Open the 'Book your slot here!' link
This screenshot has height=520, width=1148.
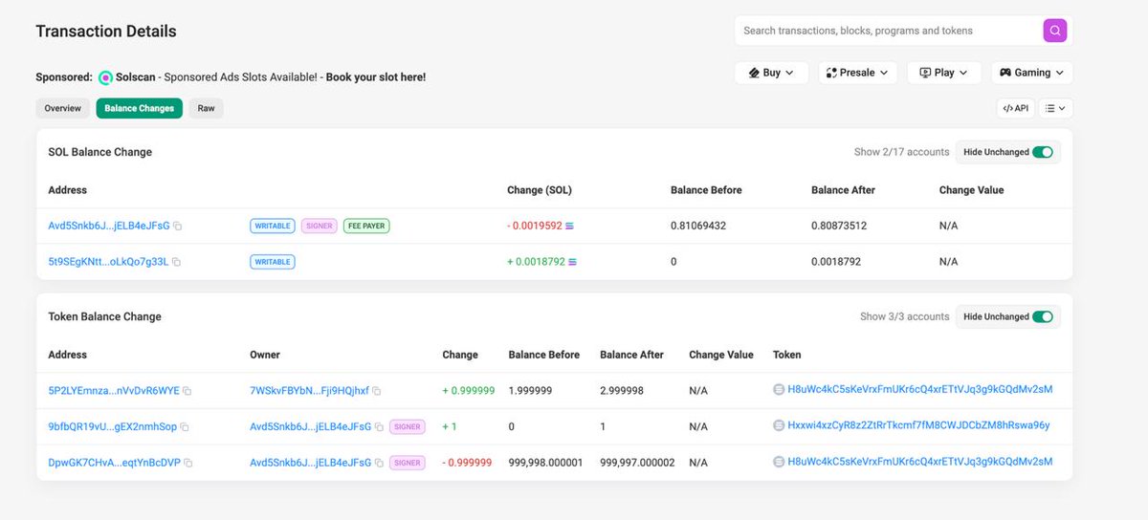(376, 77)
